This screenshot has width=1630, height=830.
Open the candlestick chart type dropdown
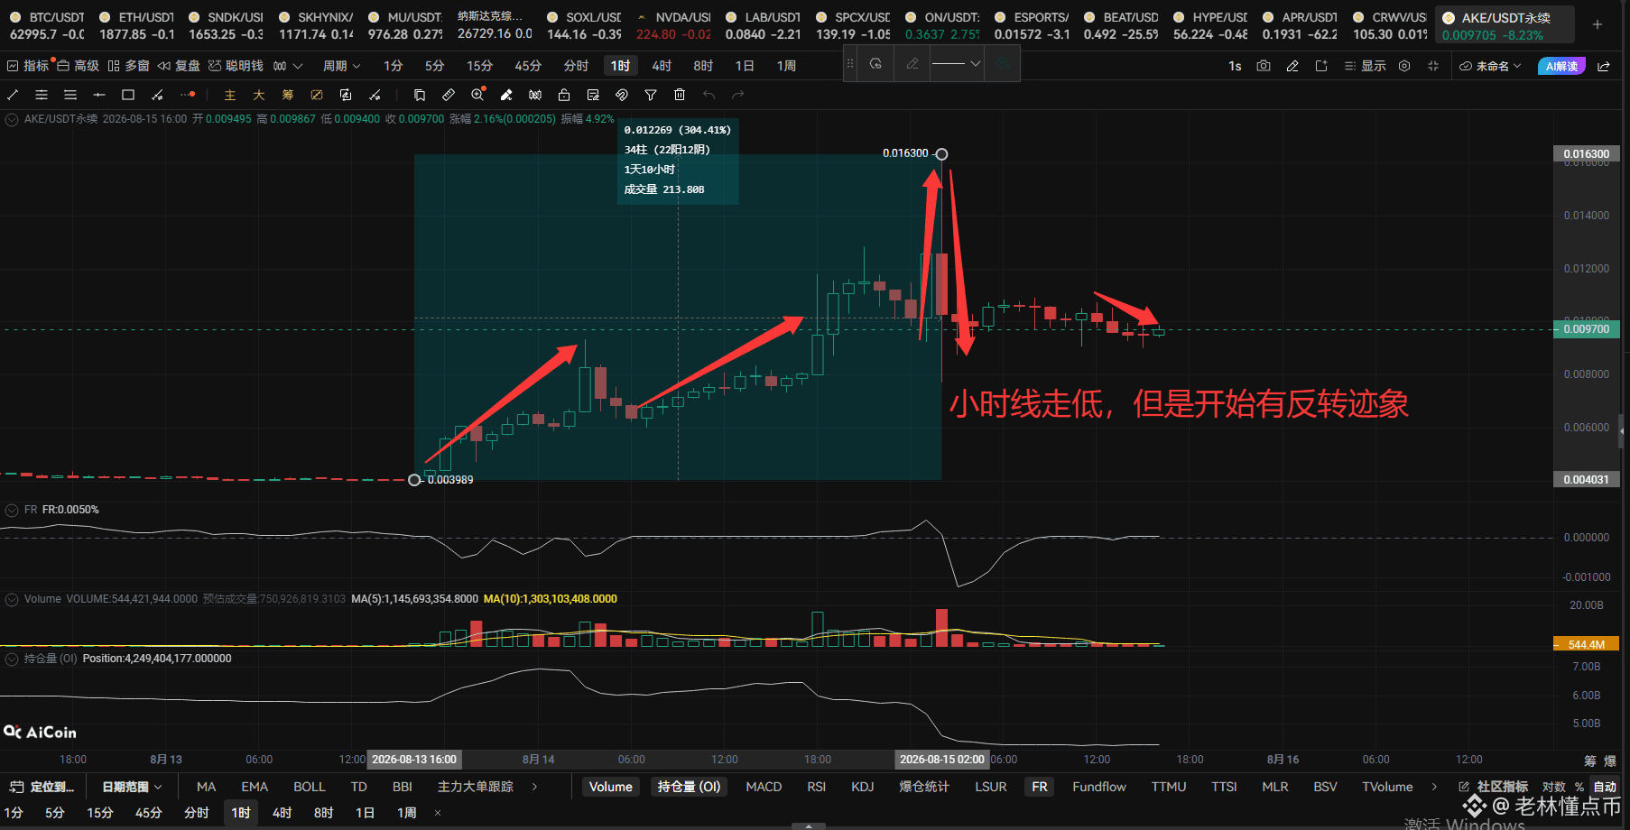(x=288, y=66)
